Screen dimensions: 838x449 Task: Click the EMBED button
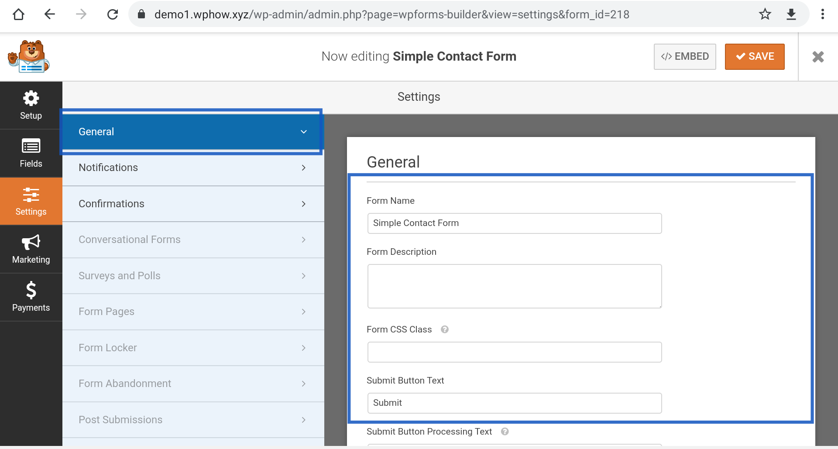pyautogui.click(x=685, y=57)
